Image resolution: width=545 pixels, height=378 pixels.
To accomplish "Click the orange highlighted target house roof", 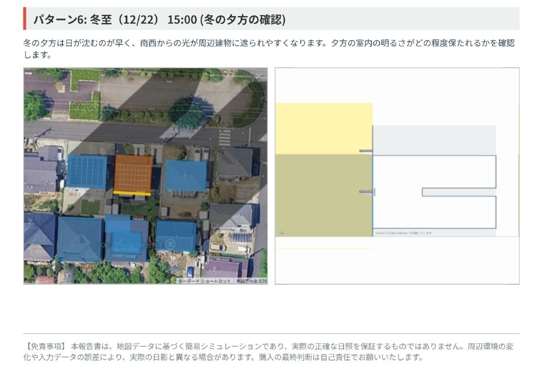I will pyautogui.click(x=133, y=174).
